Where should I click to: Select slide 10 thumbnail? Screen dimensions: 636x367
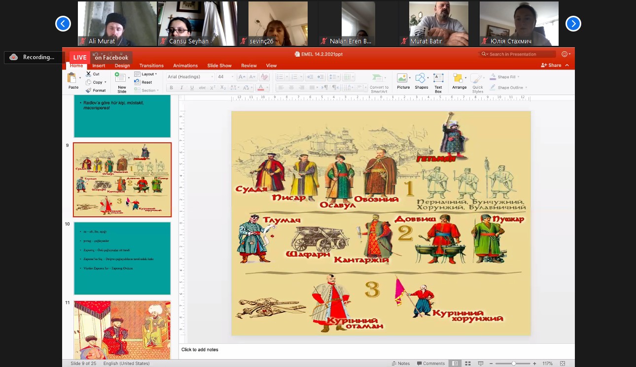122,258
